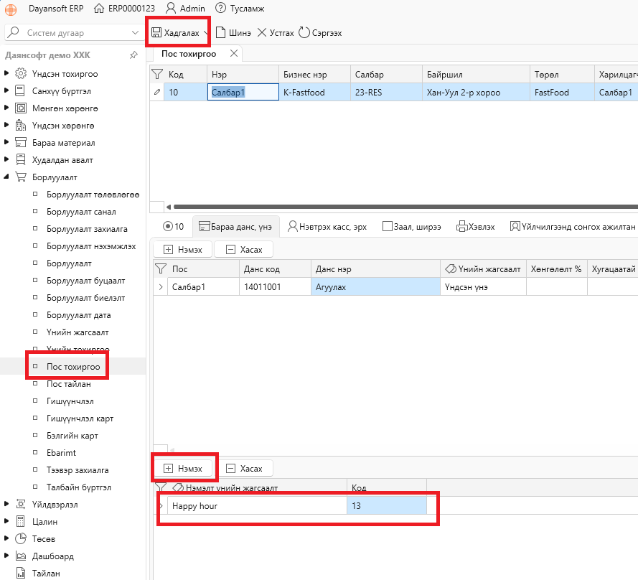Viewport: 638px width, 580px height.
Task: Switch to Хэвлэх tab
Action: (476, 227)
